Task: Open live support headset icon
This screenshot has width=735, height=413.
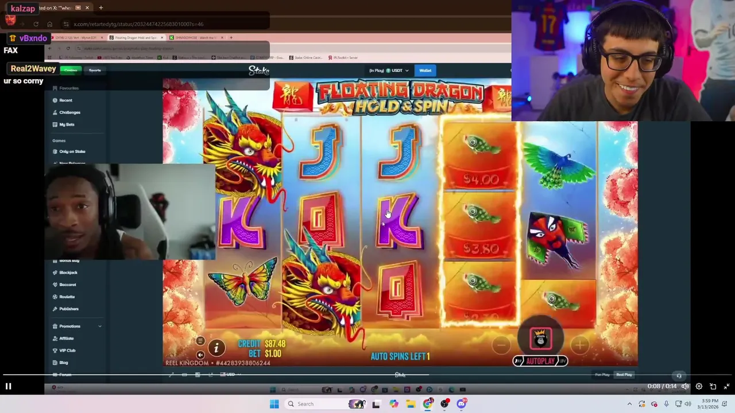Action: 679,376
